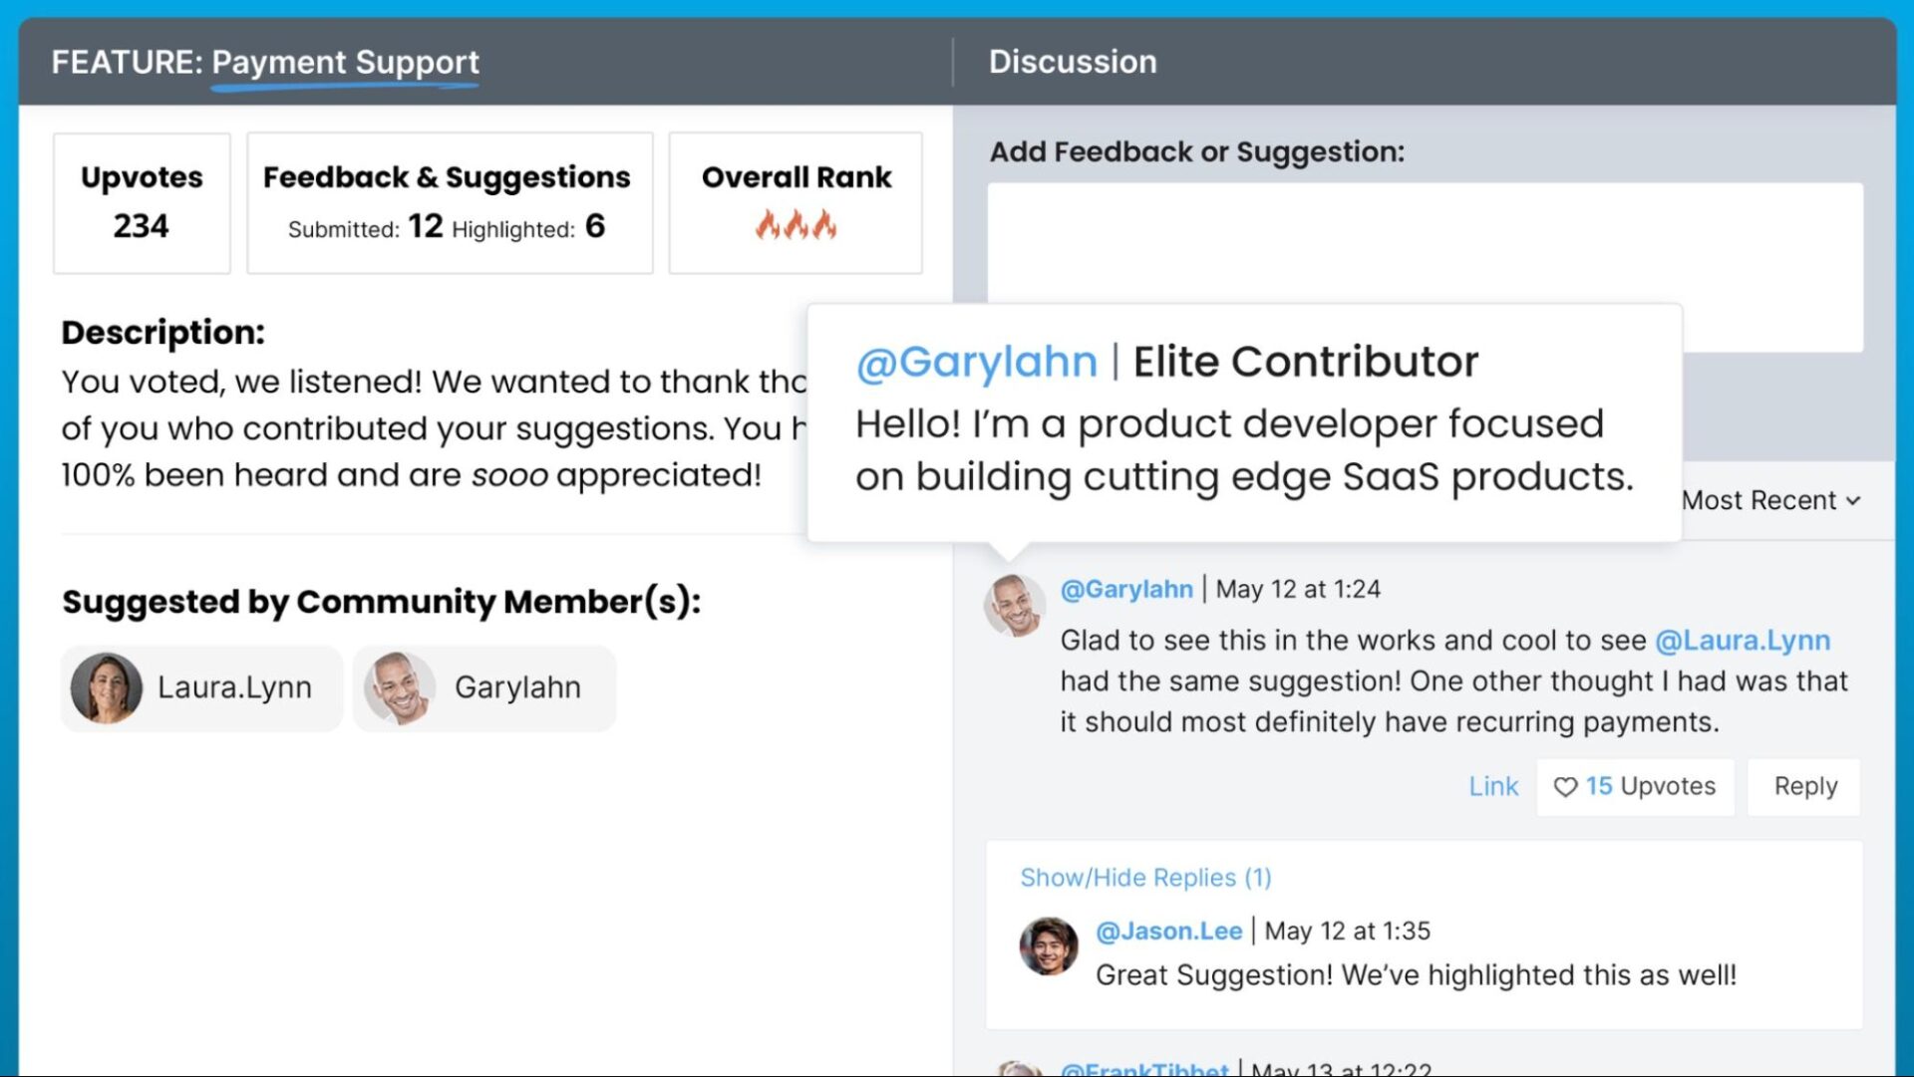Click the Link button on Garylahn's comment
The height and width of the screenshot is (1077, 1914).
pyautogui.click(x=1492, y=785)
